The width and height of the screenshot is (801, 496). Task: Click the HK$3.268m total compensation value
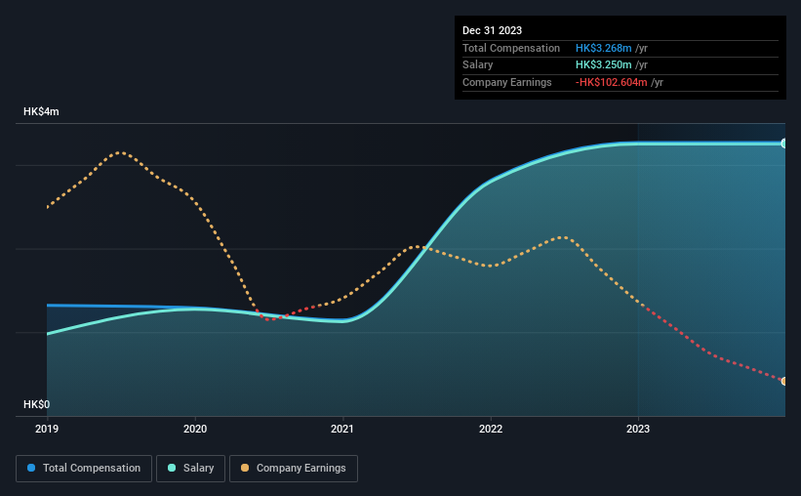[x=603, y=48]
